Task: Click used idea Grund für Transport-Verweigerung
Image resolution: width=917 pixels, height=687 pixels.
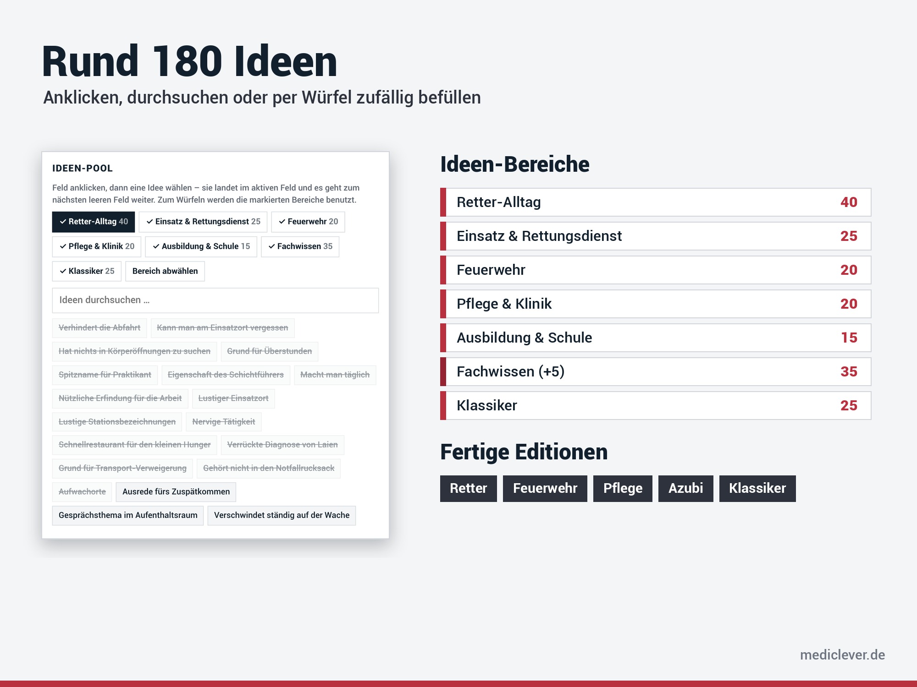Action: [122, 468]
